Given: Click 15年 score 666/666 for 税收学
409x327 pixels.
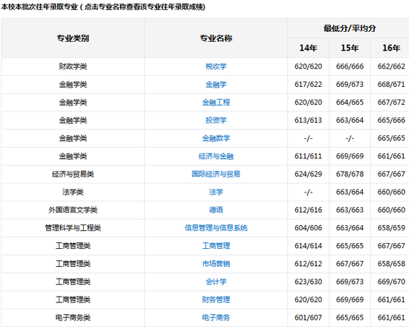Looking at the screenshot, I should [x=350, y=66].
